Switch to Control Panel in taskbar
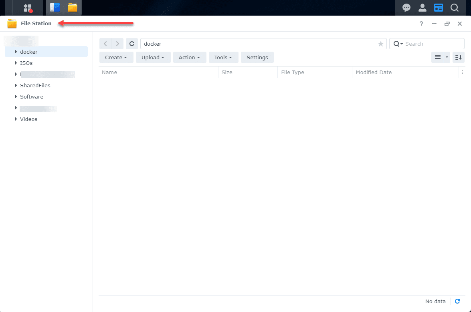471x312 pixels. point(55,8)
